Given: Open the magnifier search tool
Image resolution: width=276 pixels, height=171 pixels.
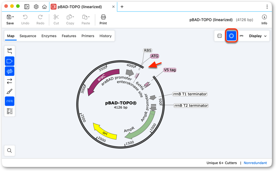Looking at the screenshot, I should tap(10, 151).
